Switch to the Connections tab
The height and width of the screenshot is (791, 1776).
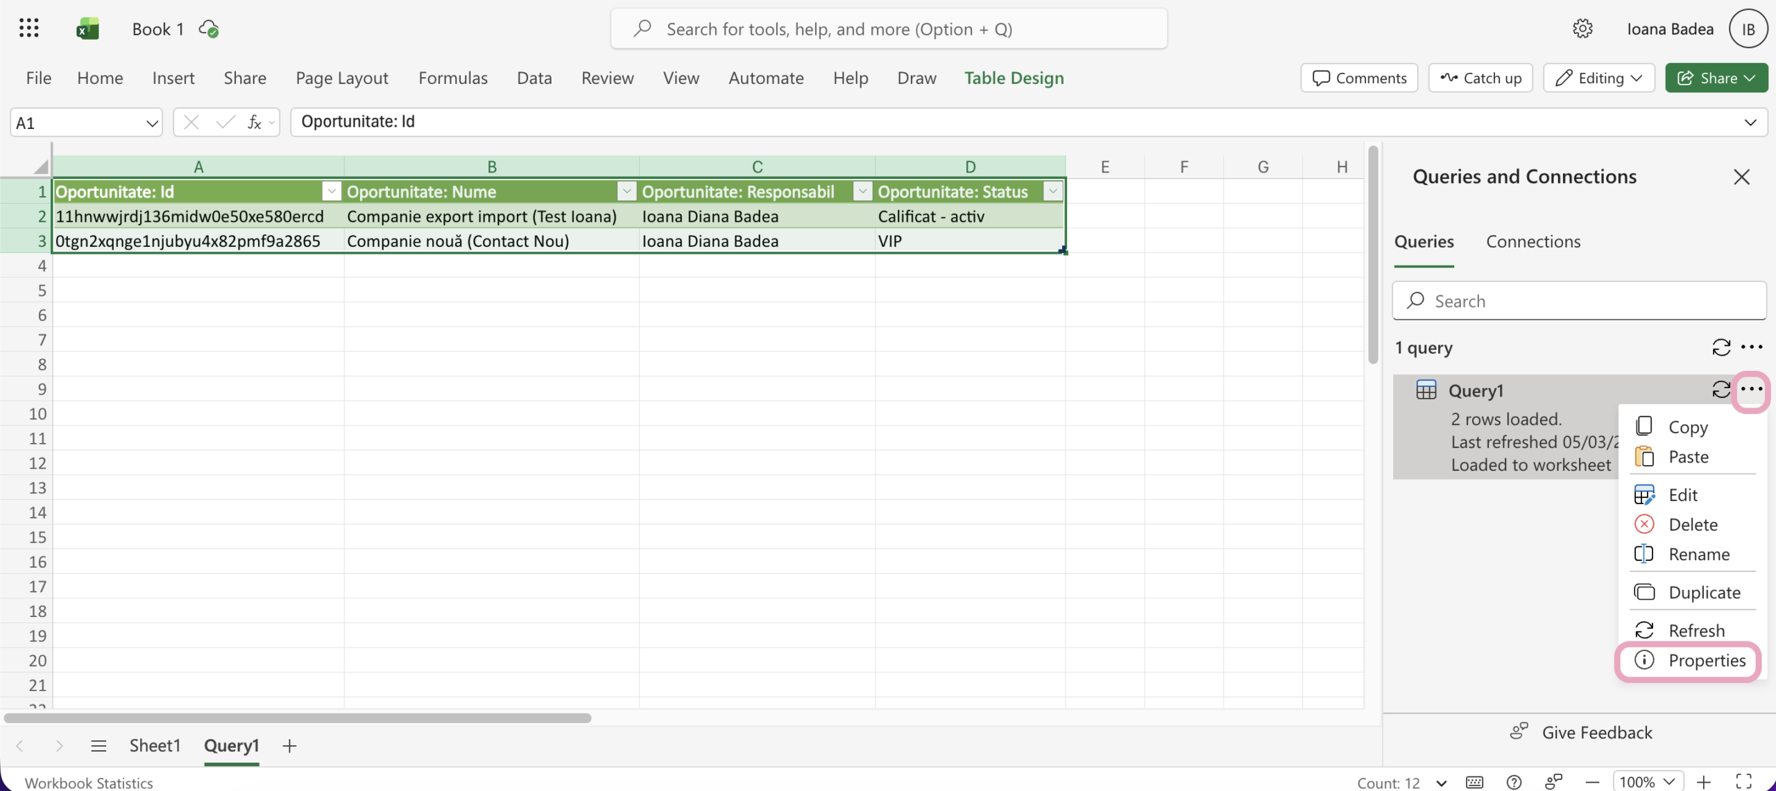pos(1532,241)
